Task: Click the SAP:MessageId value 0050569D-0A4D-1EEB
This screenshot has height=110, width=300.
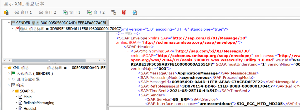Action: tap(217, 82)
